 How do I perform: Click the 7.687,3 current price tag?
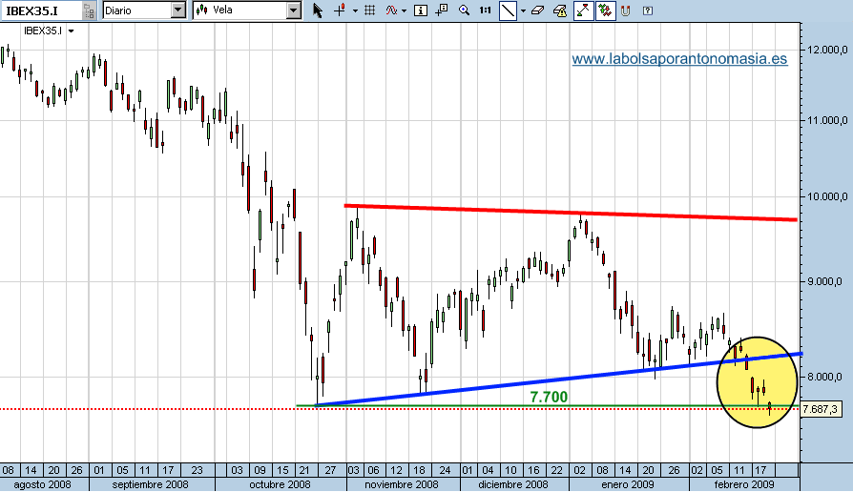[821, 409]
